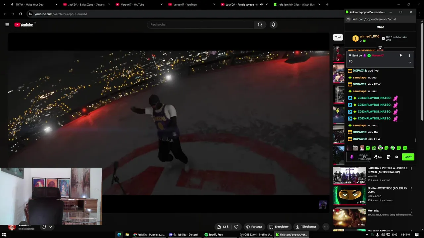Select the Tout filter chip
The width and height of the screenshot is (424, 238).
click(x=338, y=37)
